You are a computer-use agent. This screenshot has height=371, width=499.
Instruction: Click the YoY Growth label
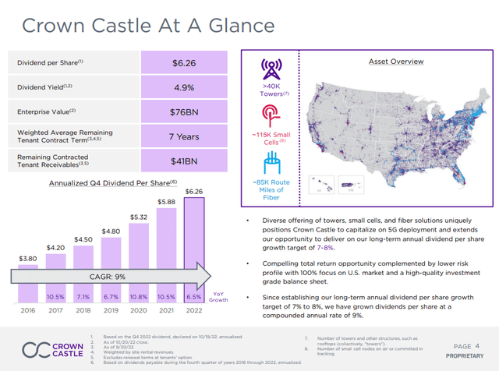coord(218,297)
